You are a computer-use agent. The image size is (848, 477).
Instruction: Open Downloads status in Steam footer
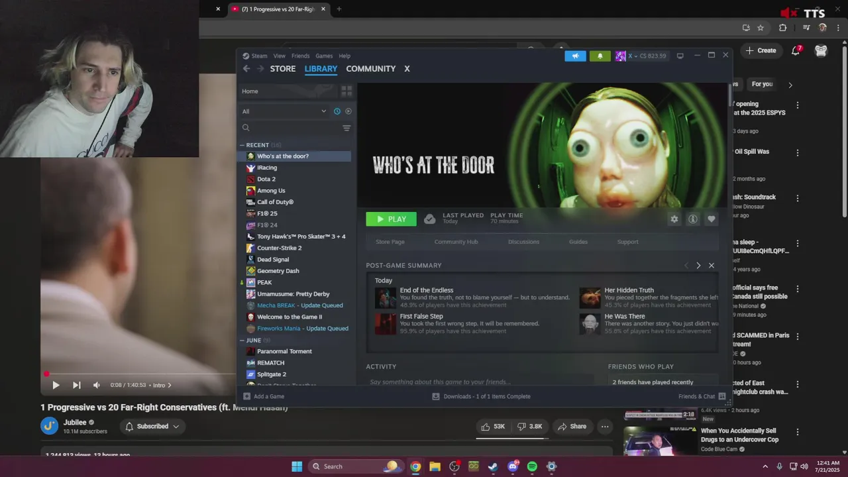(x=481, y=396)
